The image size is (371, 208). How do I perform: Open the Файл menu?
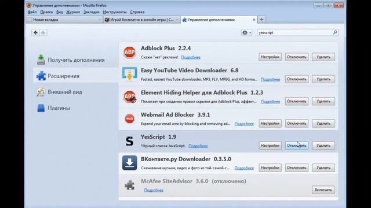point(32,12)
